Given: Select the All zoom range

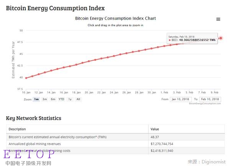Looking at the screenshot, I should tap(78, 99).
